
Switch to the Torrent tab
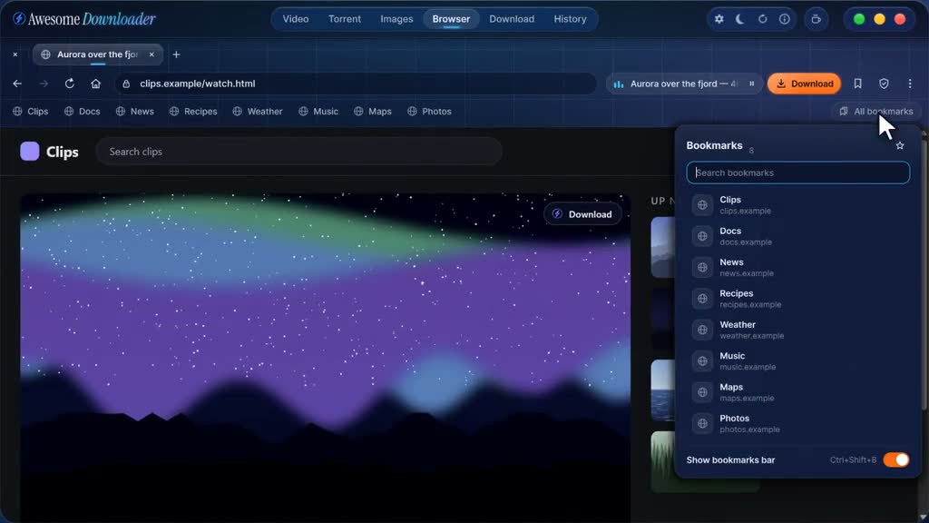point(345,19)
